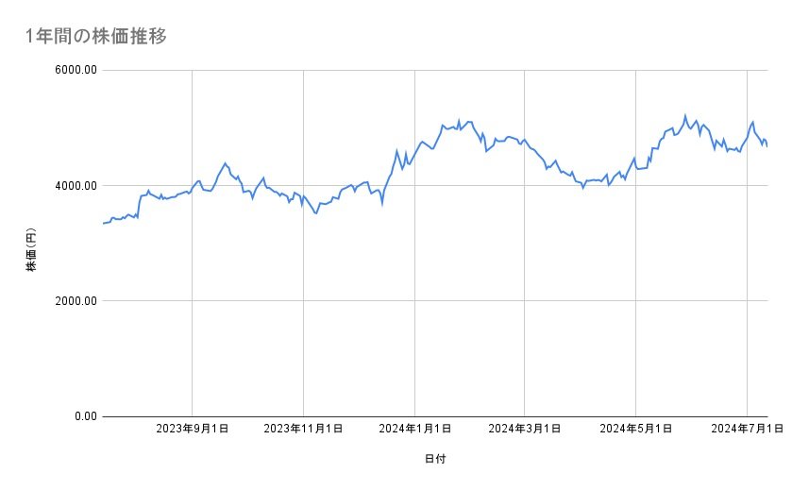Click the rightmost end of the blue price line

click(x=767, y=146)
